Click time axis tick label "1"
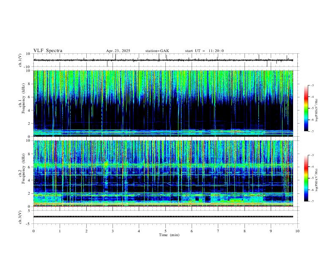 click(60, 231)
